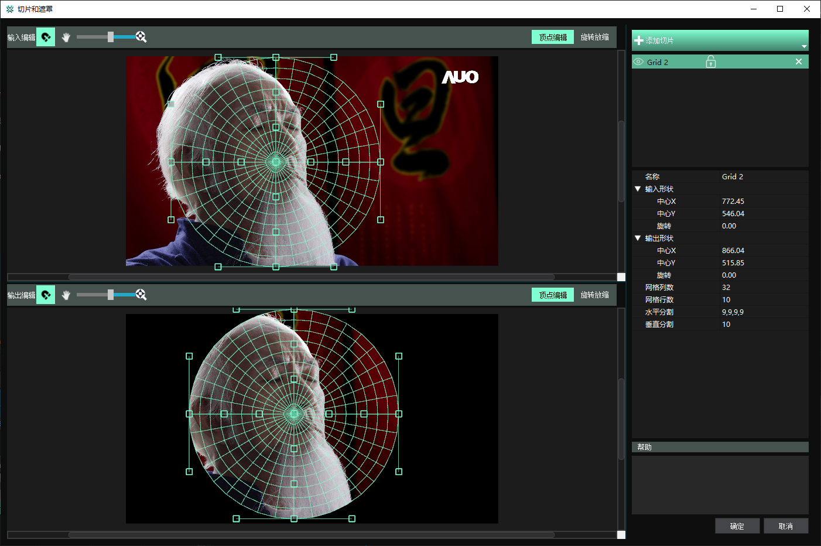The height and width of the screenshot is (546, 821).
Task: Collapse the 输入形状 section
Action: click(638, 189)
